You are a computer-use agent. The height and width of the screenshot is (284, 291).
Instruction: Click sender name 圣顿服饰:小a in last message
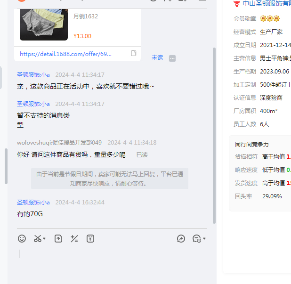[x=33, y=203]
